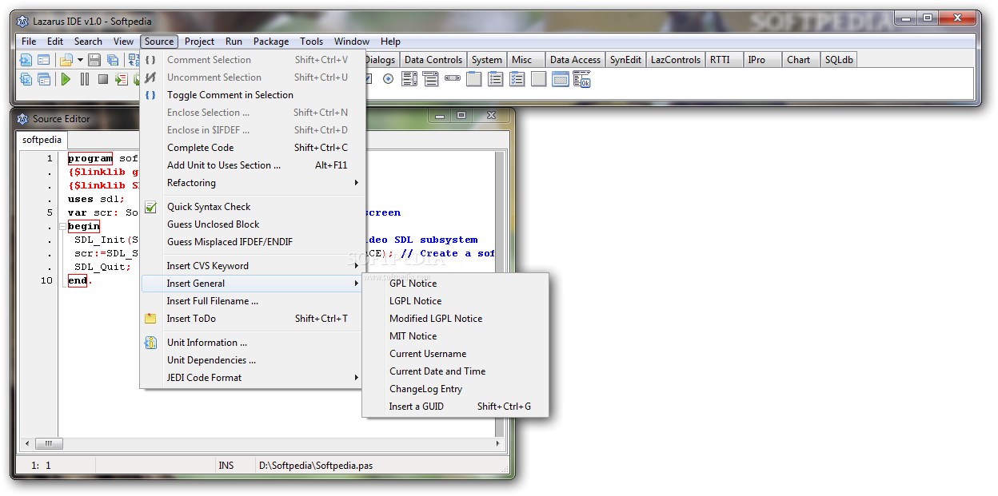The height and width of the screenshot is (496, 998).
Task: Select the TPanel palette component
Action: [539, 79]
